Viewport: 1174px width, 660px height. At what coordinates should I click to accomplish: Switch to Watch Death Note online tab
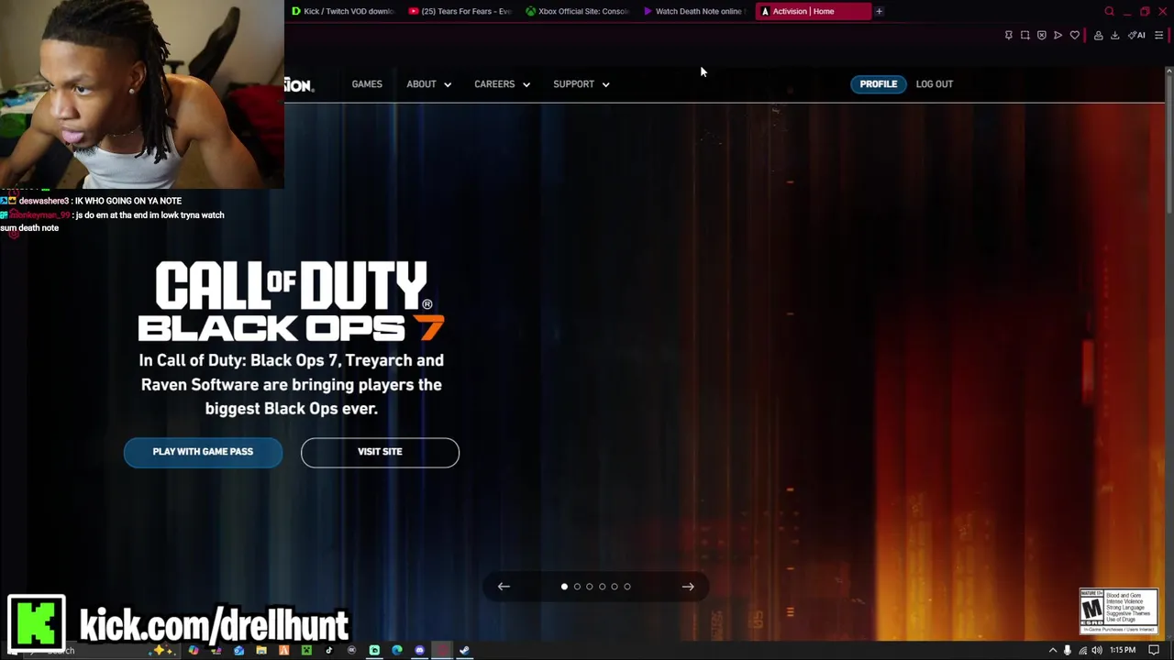click(694, 11)
